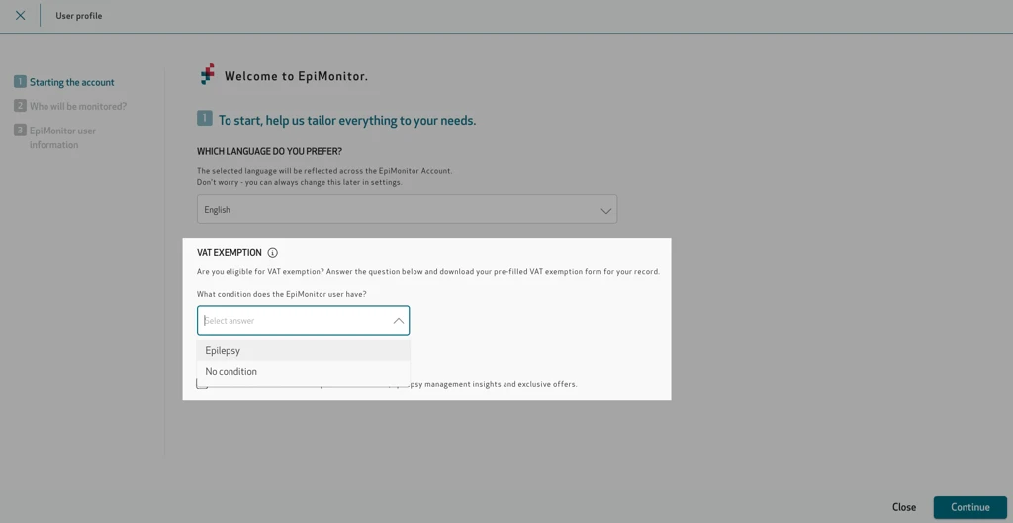Screen dimensions: 1013x523
Task: Click the Welcome to EpiMonitor. heading
Action: tap(296, 76)
